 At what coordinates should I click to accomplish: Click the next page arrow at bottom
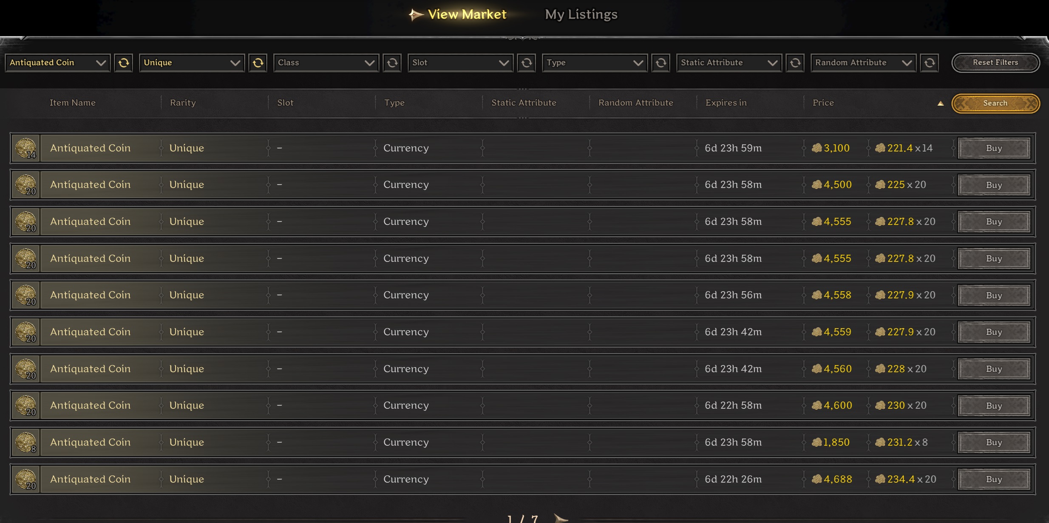(x=561, y=518)
